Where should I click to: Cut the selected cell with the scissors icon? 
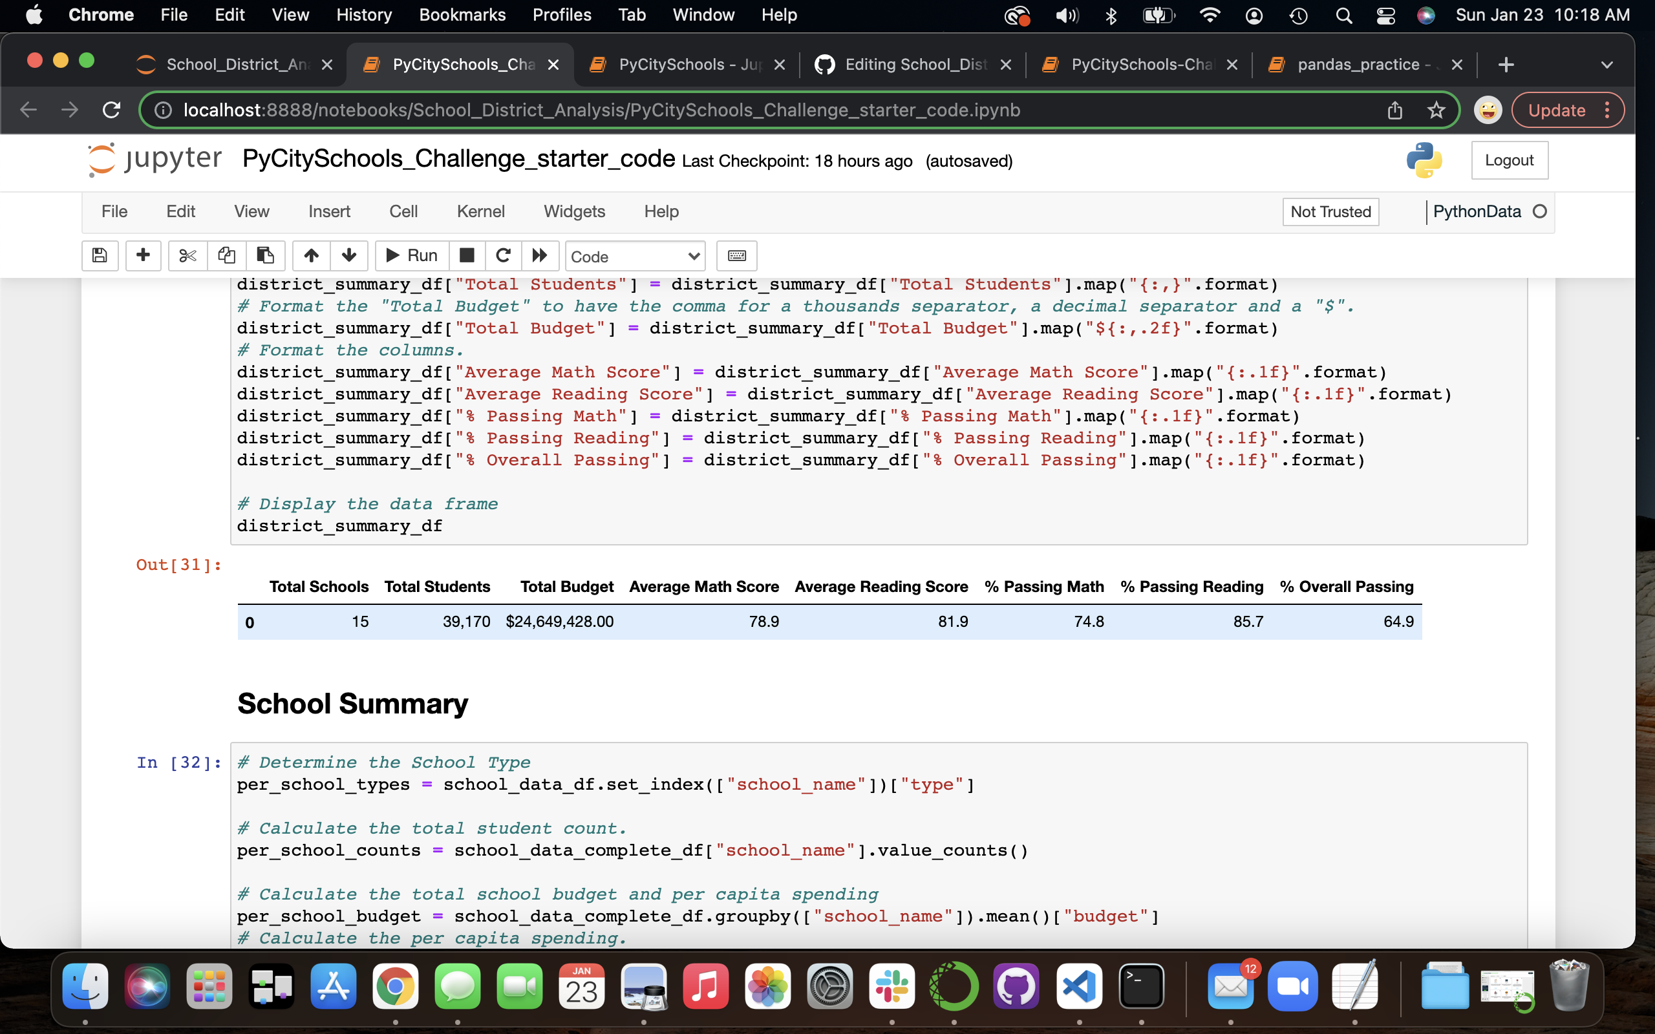coord(187,256)
